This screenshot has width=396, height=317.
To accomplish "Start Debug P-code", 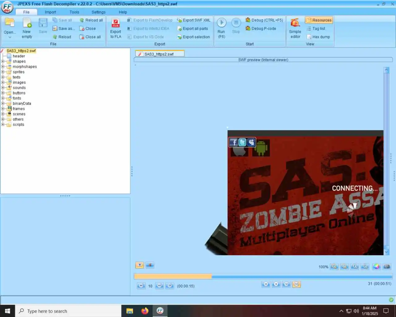I will click(x=261, y=28).
